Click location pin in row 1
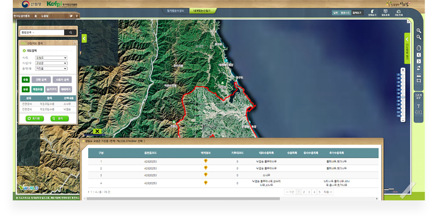Viewport: 439px width, 216px height. click(206, 161)
